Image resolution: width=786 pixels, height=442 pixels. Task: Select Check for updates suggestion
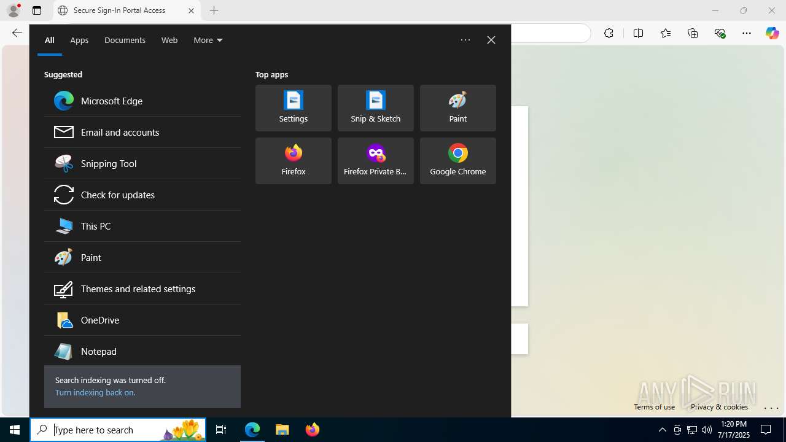point(142,195)
